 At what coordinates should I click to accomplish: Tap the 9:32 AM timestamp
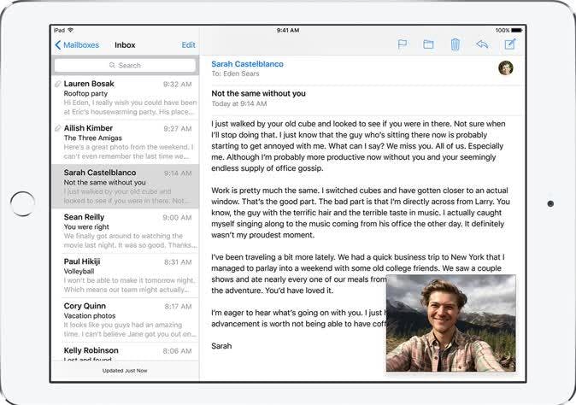178,85
